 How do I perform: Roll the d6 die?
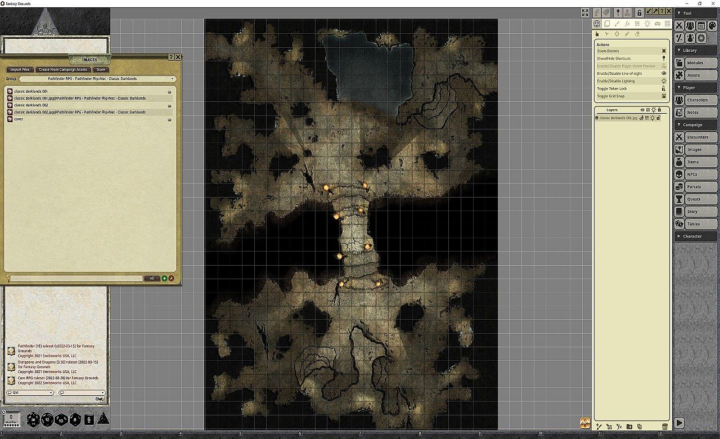click(x=89, y=419)
